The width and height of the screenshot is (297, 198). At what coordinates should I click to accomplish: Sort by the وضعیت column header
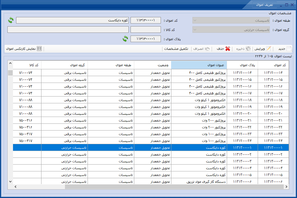click(x=153, y=65)
